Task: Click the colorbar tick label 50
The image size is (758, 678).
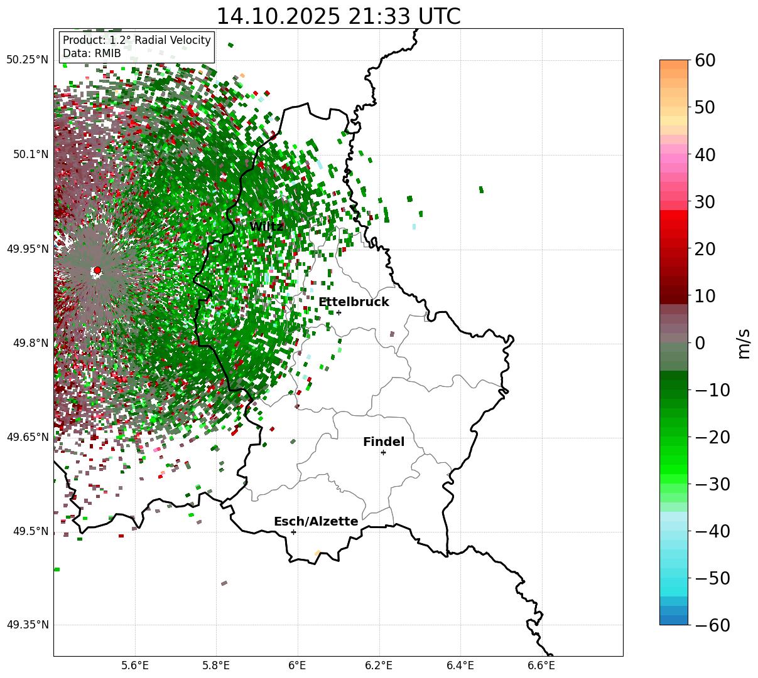Action: [x=705, y=107]
